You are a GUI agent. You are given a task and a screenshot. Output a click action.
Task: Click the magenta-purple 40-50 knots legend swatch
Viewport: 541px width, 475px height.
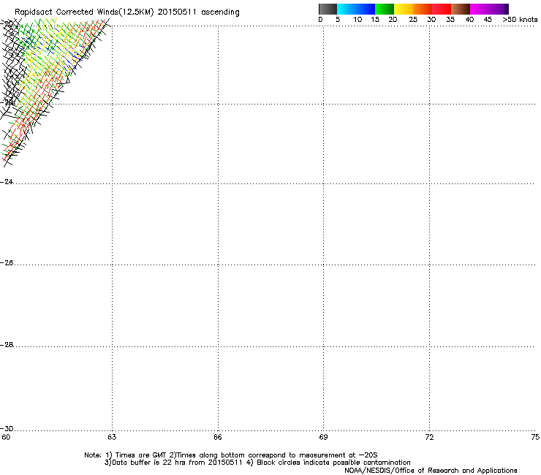[x=489, y=9]
